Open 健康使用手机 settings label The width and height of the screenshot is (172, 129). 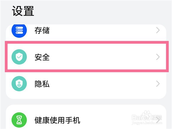click(x=57, y=120)
